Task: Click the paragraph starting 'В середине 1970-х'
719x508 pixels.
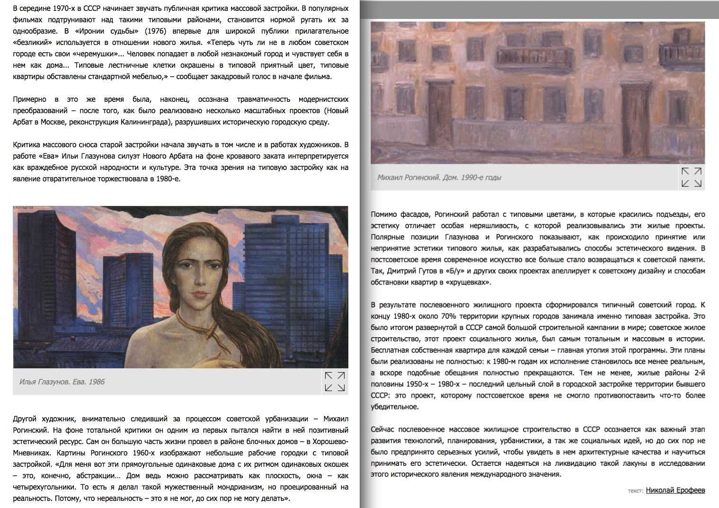Action: 180,43
